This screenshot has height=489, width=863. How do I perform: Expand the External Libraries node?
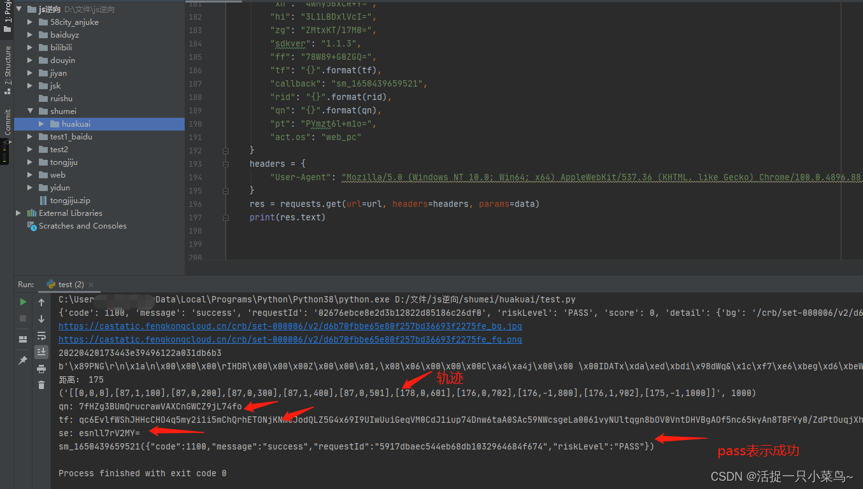point(18,213)
